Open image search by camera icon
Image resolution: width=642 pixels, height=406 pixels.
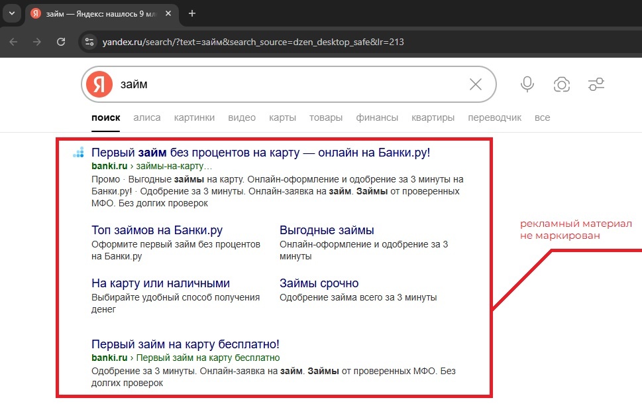562,84
